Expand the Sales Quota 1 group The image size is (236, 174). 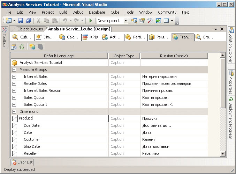(x=14, y=104)
